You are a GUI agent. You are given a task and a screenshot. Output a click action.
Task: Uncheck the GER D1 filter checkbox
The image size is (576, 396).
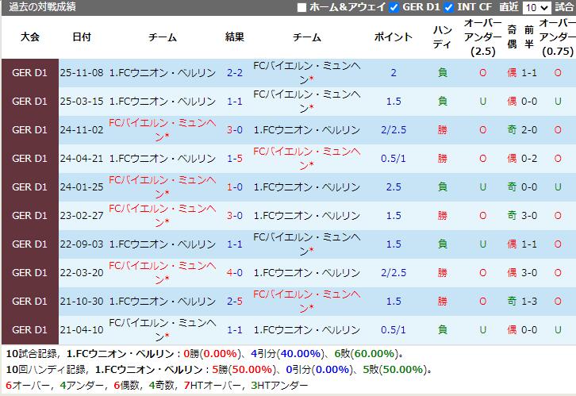pos(394,7)
